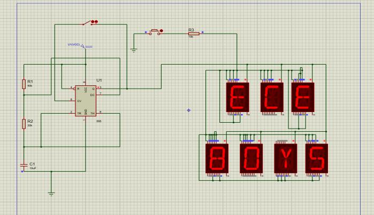Click the R1 reference label

(30, 82)
